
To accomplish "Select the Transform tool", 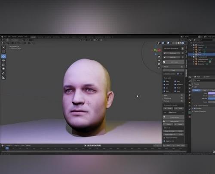I will click(x=3, y=69).
